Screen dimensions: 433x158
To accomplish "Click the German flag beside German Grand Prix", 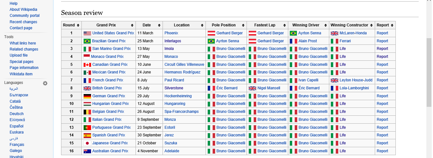I will point(87,96).
